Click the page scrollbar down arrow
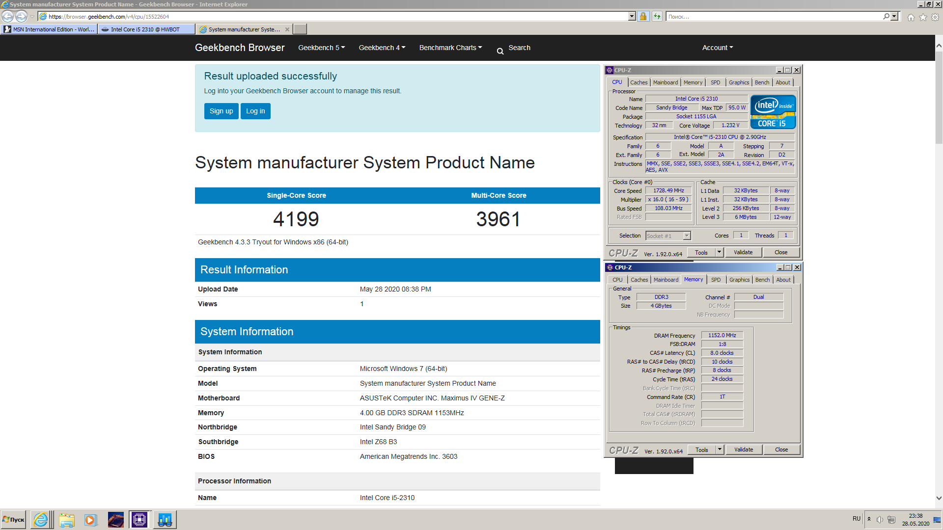This screenshot has width=943, height=530. pyautogui.click(x=939, y=498)
